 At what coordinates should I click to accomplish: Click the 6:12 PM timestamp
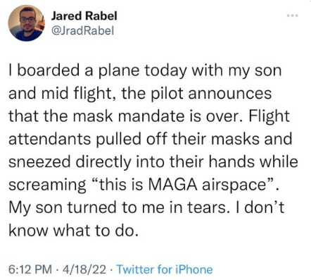tap(30, 269)
